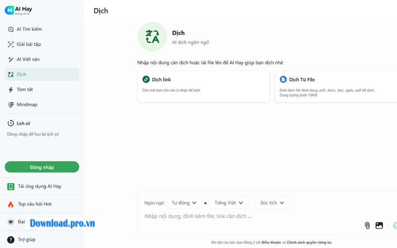Click the Lịch sử clock icon
The image size is (397, 248).
pos(10,123)
